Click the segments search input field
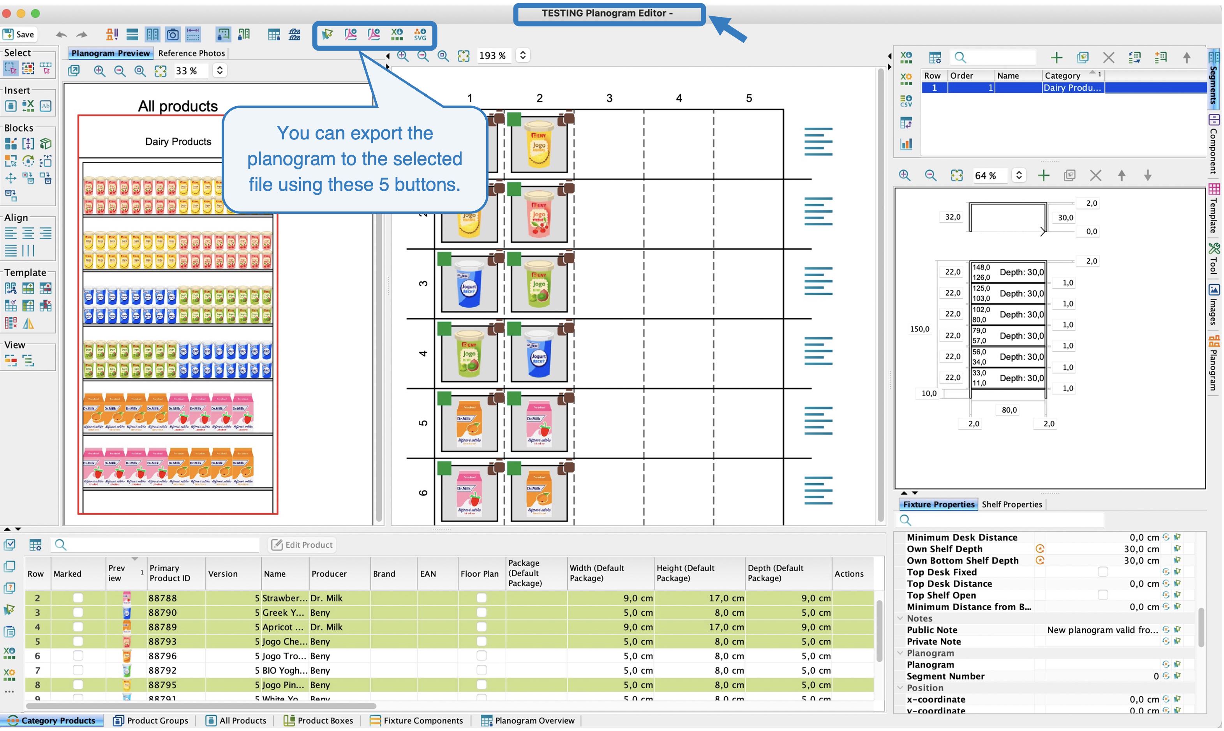The height and width of the screenshot is (731, 1224). point(994,58)
